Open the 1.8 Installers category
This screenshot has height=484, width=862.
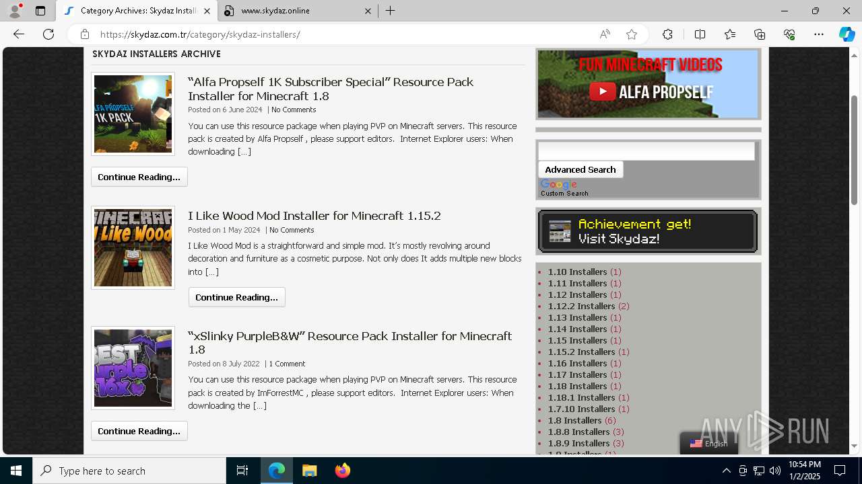(574, 420)
